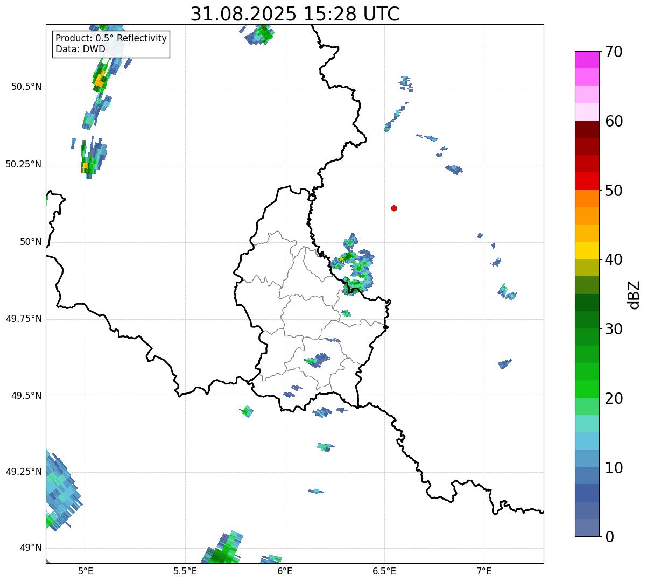Click the orange colorbar swatch below 50

coord(587,199)
